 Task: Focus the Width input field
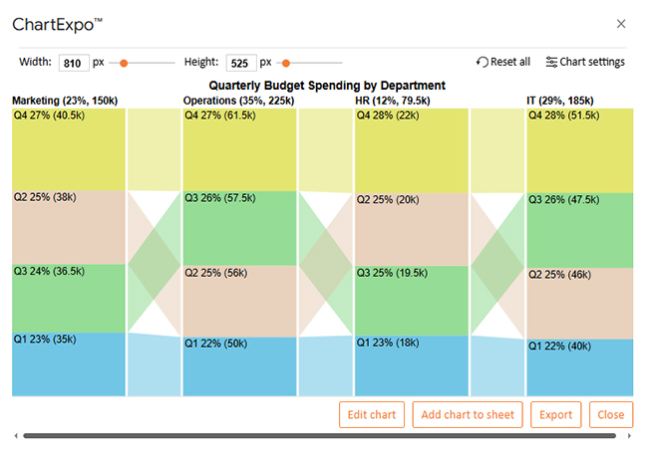pyautogui.click(x=73, y=62)
